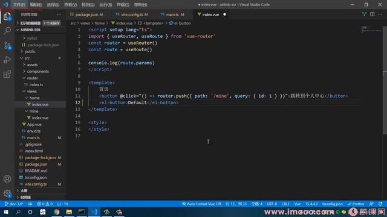Screen dimensions: 387x217
Task: Click the notifications bell in status bar
Action: 380,204
